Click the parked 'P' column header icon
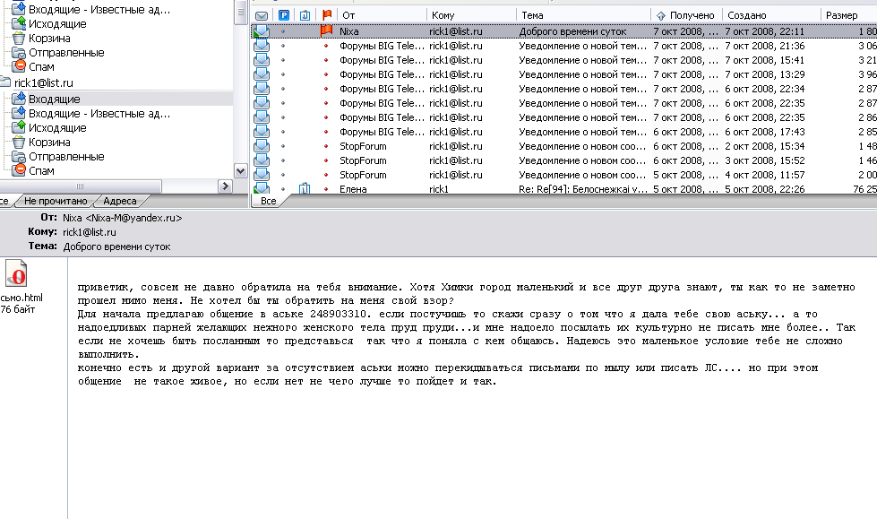 pyautogui.click(x=284, y=15)
